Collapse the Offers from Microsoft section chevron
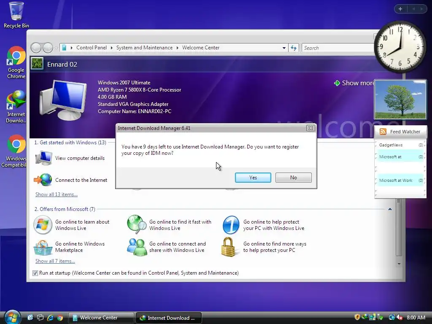432x324 pixels. point(390,209)
